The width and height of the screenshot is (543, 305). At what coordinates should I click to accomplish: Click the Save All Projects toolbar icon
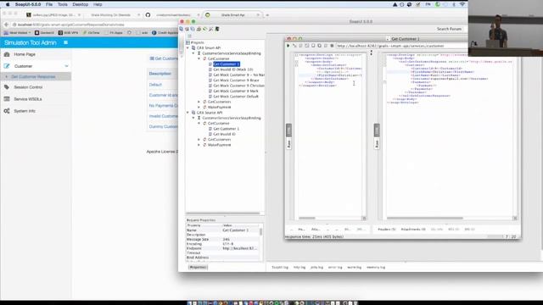pos(193,29)
